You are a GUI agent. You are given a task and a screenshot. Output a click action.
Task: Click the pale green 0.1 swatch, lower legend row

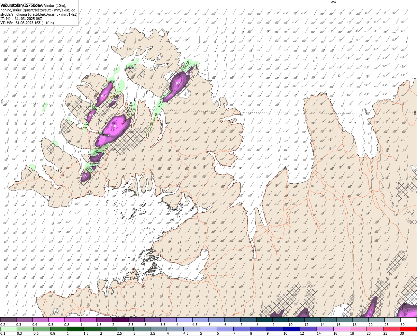point(9,329)
